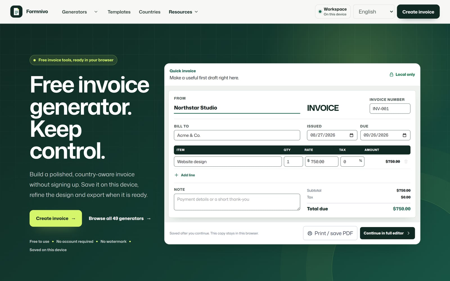Click Continue in full editor

[387, 233]
